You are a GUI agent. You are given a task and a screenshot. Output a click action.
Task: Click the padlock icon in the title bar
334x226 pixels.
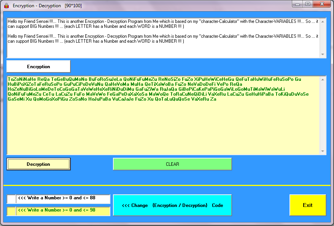[5, 5]
